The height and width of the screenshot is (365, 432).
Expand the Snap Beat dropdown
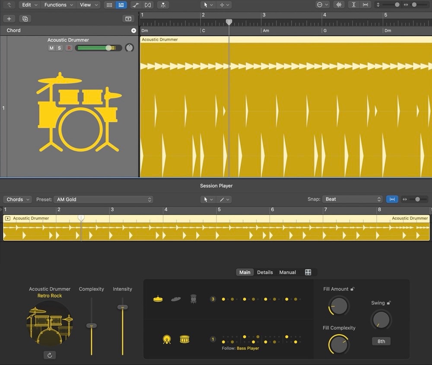click(353, 199)
